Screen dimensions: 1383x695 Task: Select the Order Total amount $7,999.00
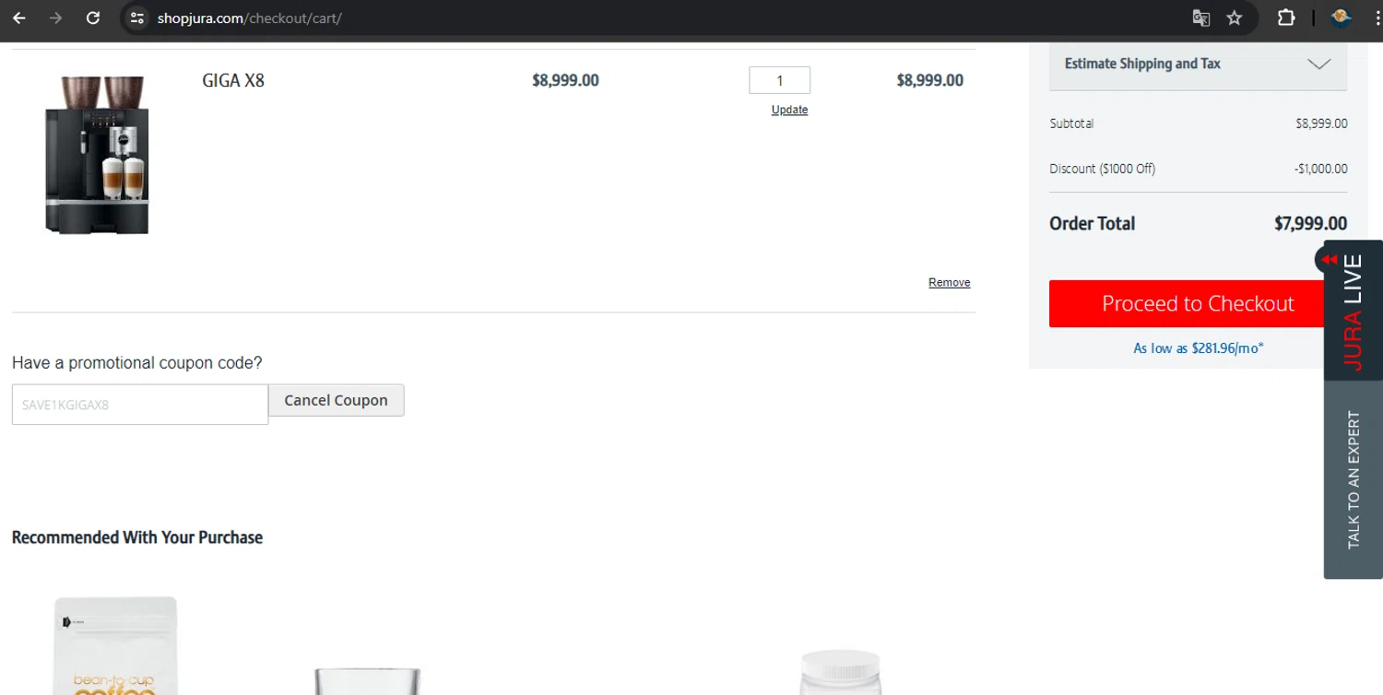(1310, 223)
